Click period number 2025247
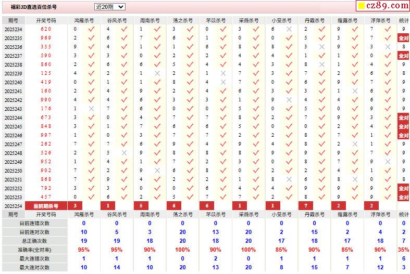 [x=14, y=145]
